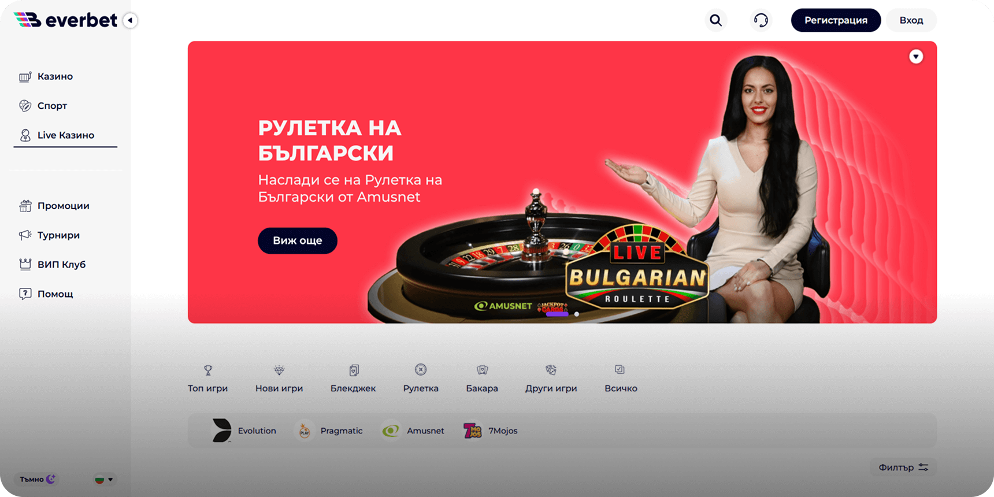Switch to the Рулетка category tab
Screen dimensions: 994x497
(421, 379)
